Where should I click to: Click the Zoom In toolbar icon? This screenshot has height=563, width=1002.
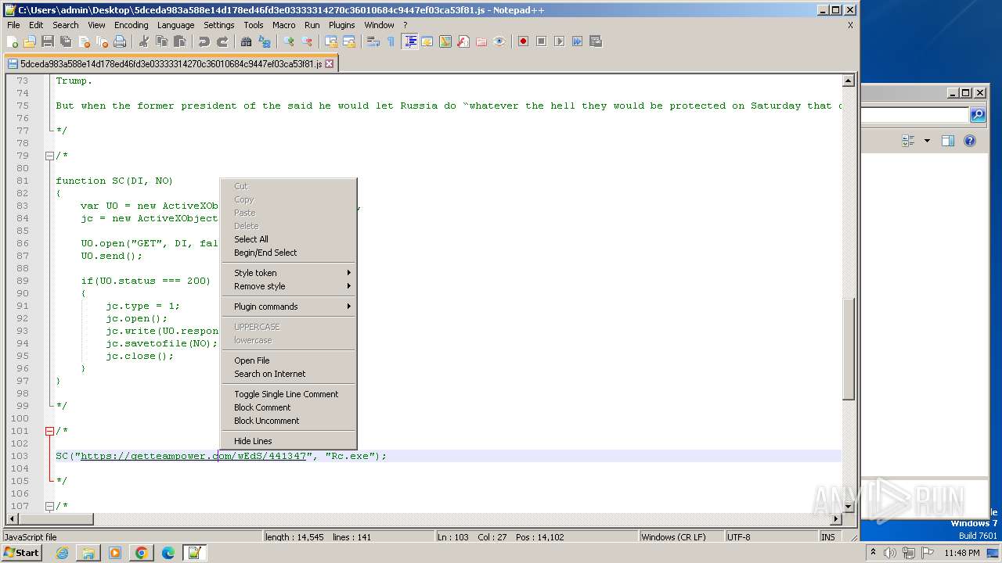tap(289, 41)
